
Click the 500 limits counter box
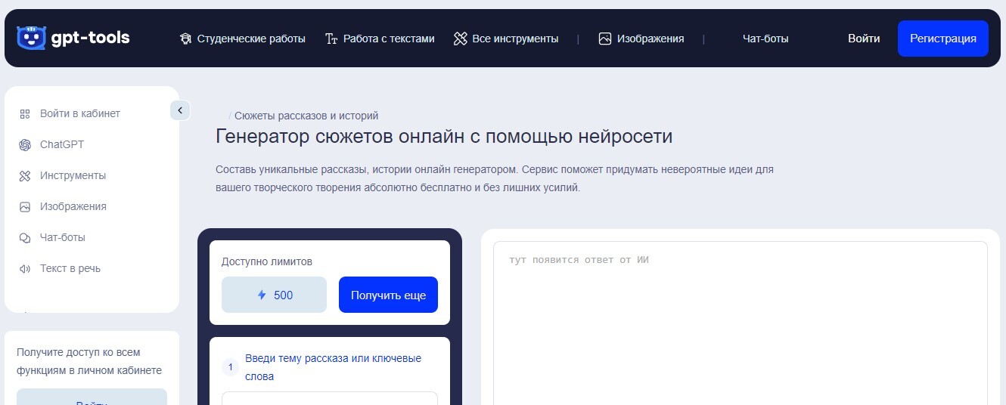pyautogui.click(x=274, y=295)
